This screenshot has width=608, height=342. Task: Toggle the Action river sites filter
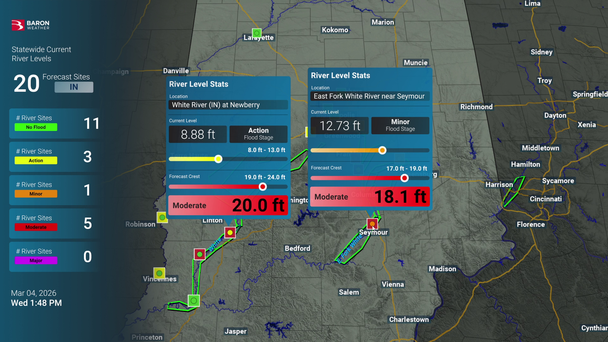(36, 161)
